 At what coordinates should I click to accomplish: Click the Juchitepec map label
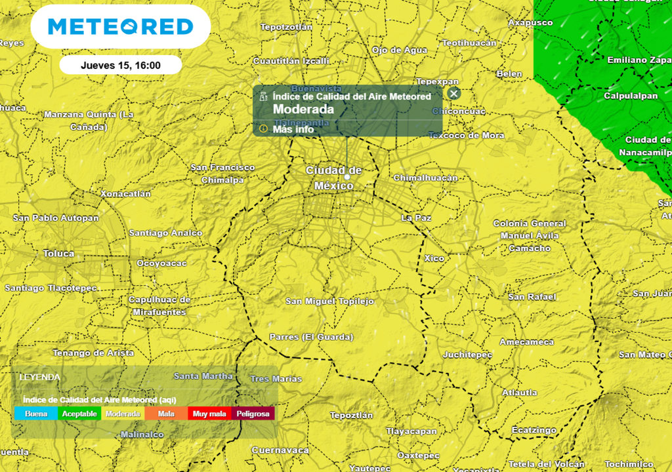(x=467, y=355)
